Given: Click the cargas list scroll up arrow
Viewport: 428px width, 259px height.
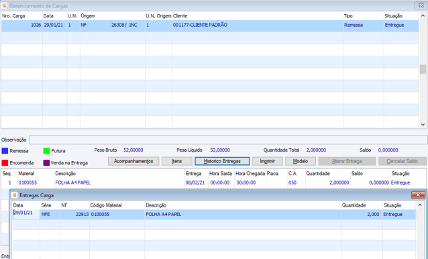Looking at the screenshot, I should coord(423,16).
